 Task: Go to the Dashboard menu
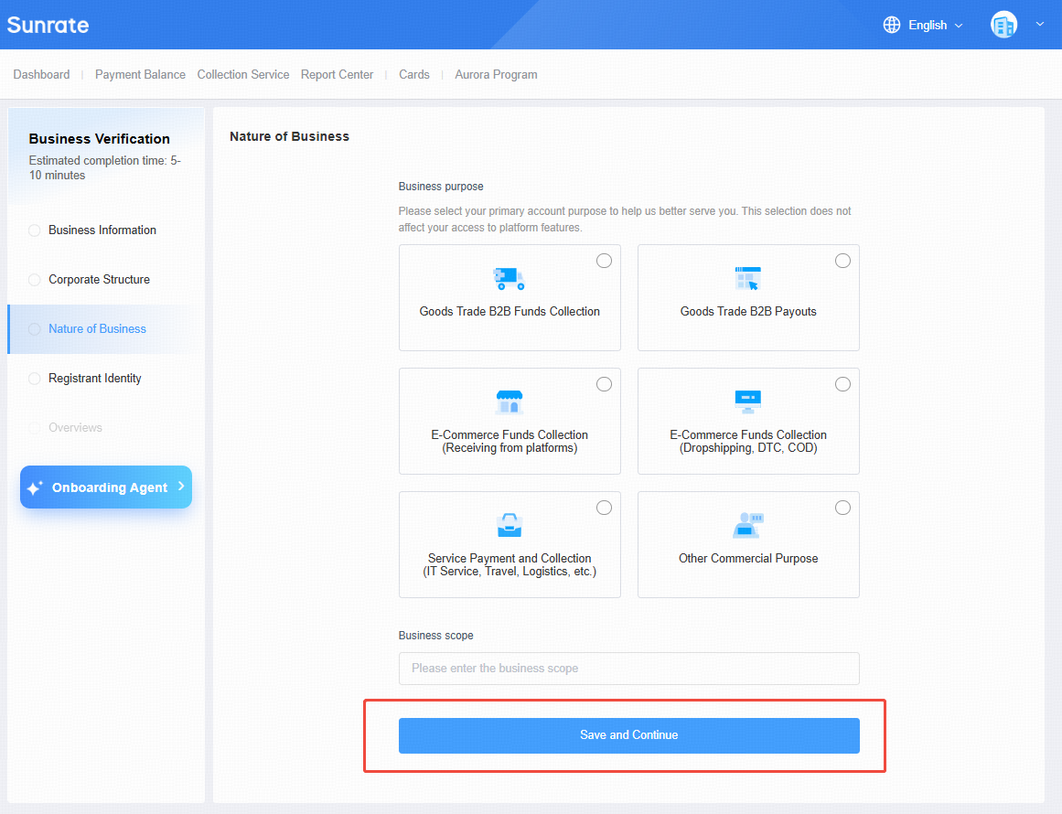click(41, 74)
